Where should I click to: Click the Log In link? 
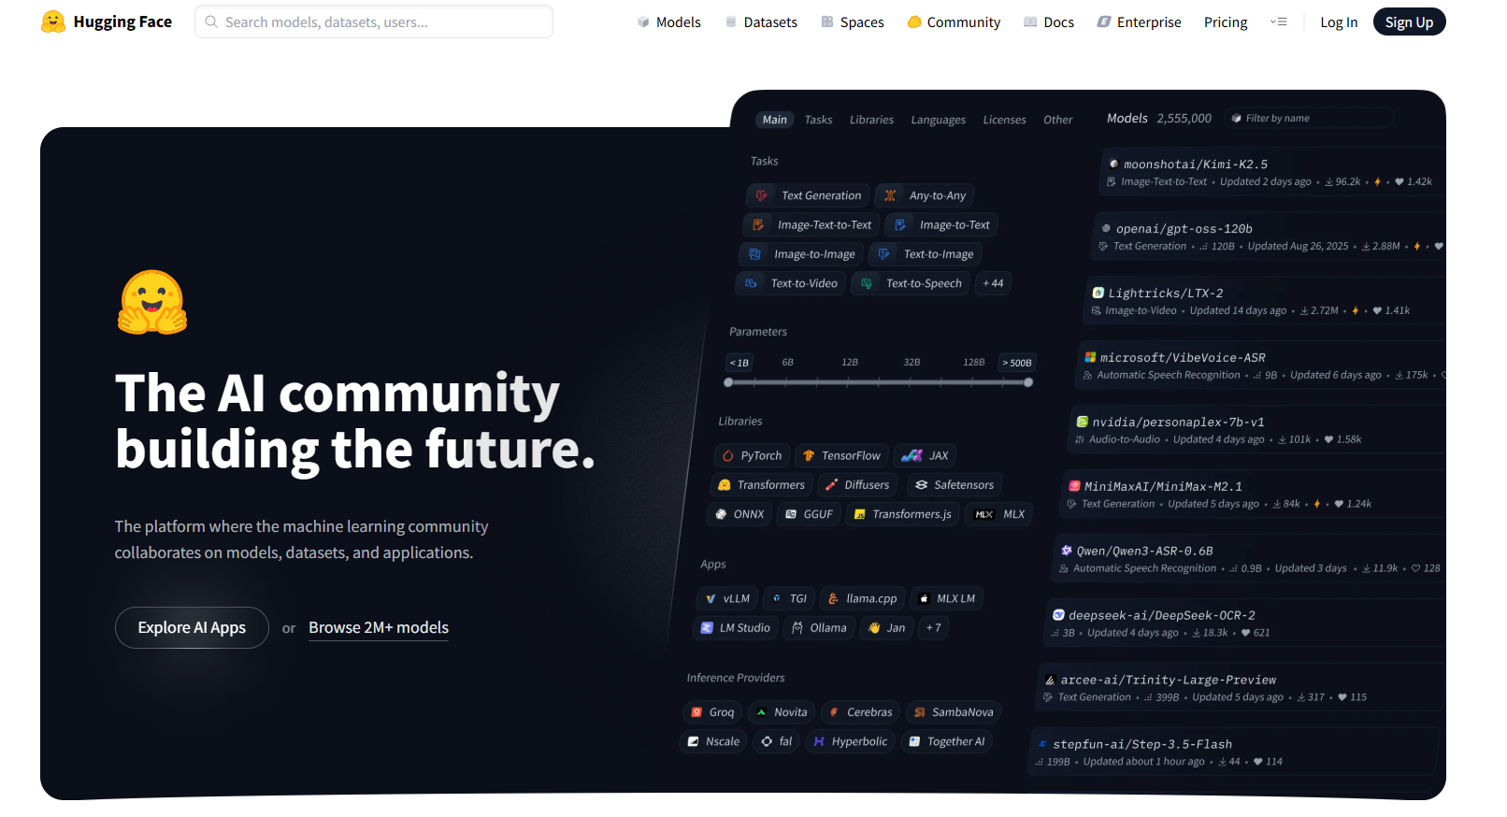pos(1339,22)
